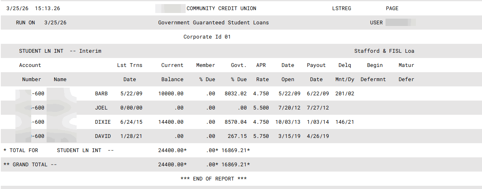
Task: Select the DAVID account name
Action: click(103, 136)
